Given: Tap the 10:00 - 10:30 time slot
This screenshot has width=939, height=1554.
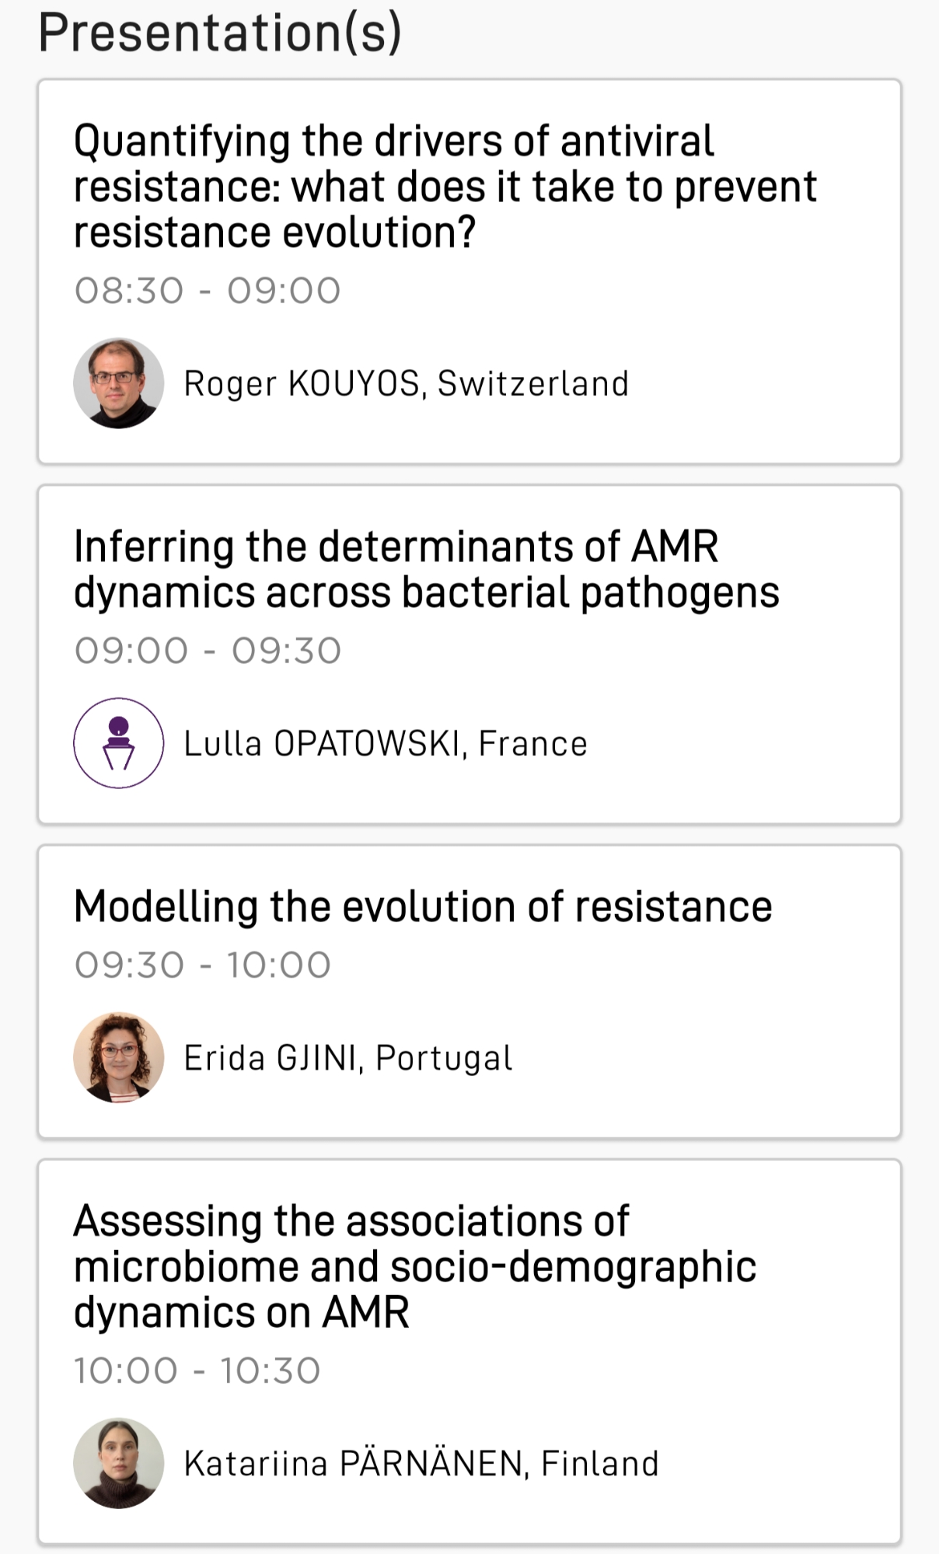Looking at the screenshot, I should coord(197,1371).
